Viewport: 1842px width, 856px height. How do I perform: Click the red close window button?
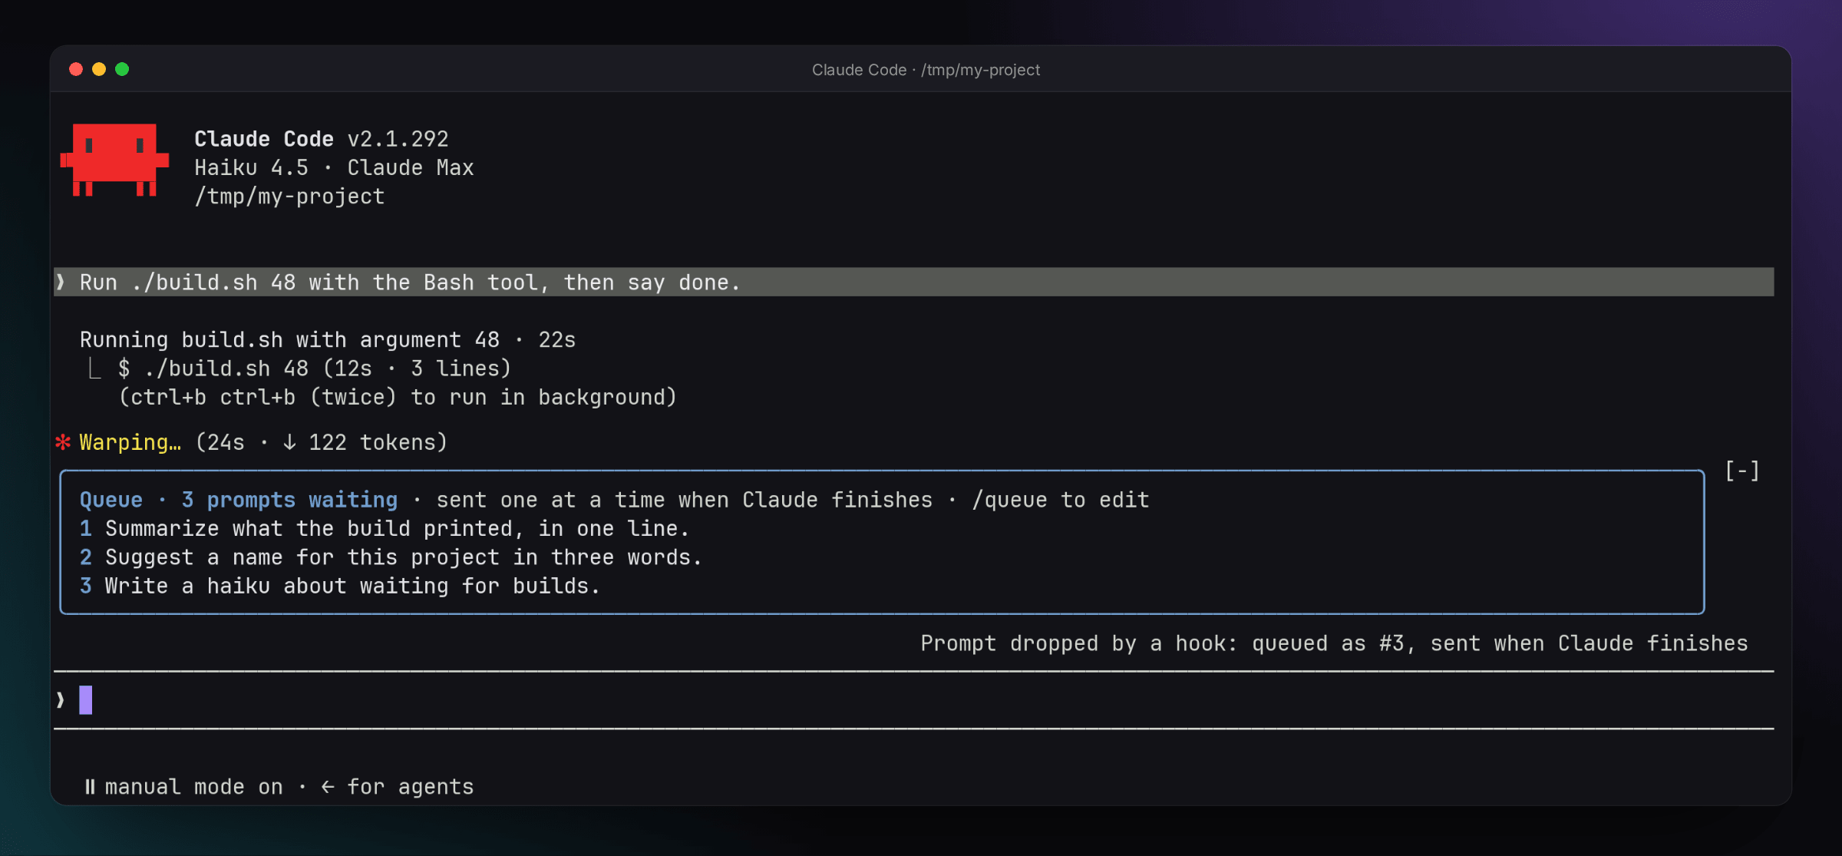[76, 69]
